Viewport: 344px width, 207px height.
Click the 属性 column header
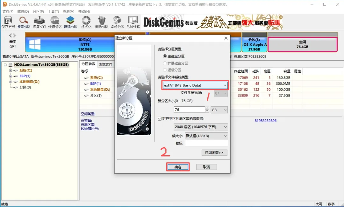[x=297, y=71]
